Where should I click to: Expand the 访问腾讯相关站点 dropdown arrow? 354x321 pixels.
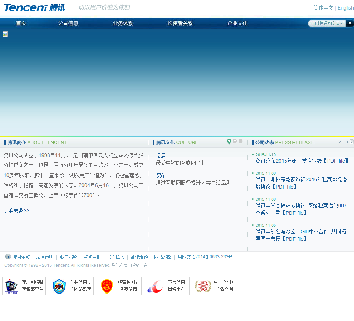click(350, 24)
